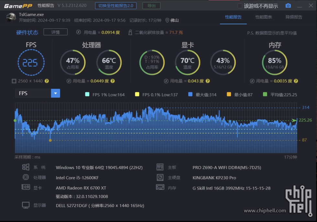This screenshot has height=222, width=317.
Task: Switch to the 性能报告 tab
Action: coord(233,17)
